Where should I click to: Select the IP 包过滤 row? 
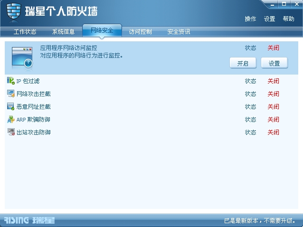[x=151, y=81]
